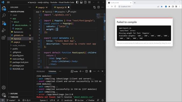Close unsaved layout.js tab via dot
Viewport: 182px width, 102px height.
coord(69,7)
